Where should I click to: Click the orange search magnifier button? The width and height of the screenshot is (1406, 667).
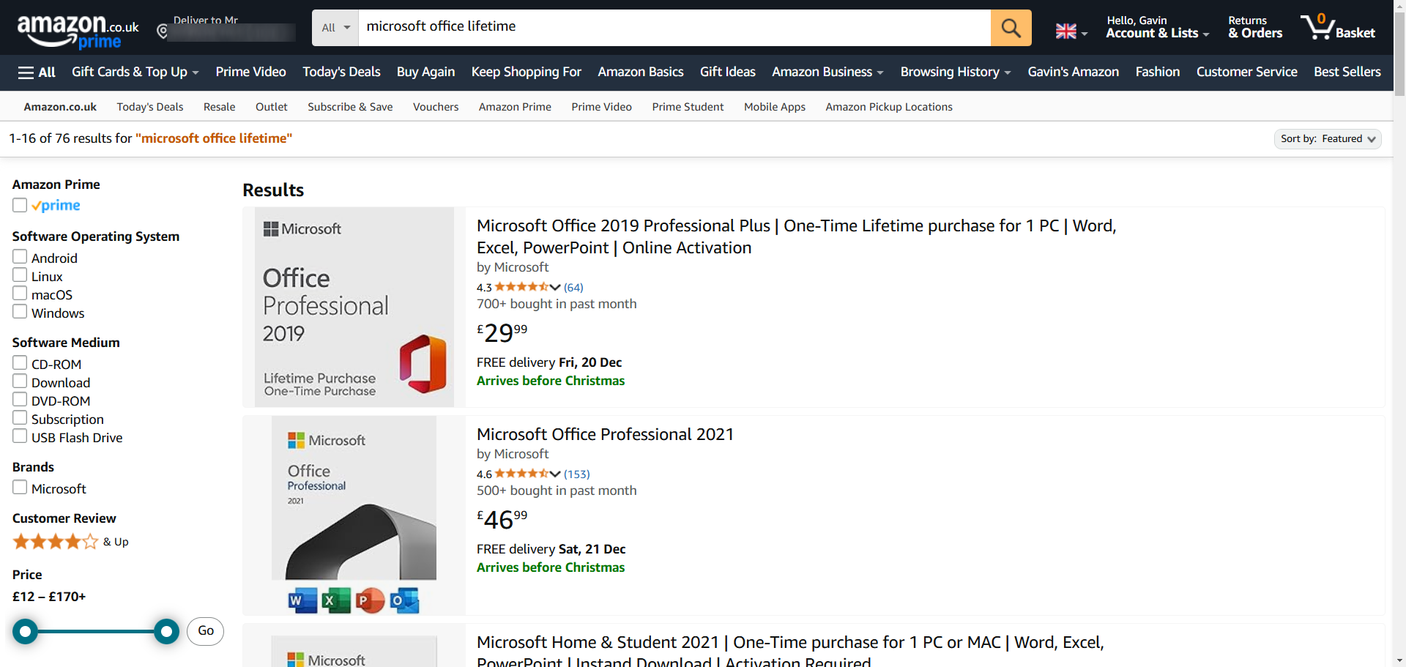1011,28
